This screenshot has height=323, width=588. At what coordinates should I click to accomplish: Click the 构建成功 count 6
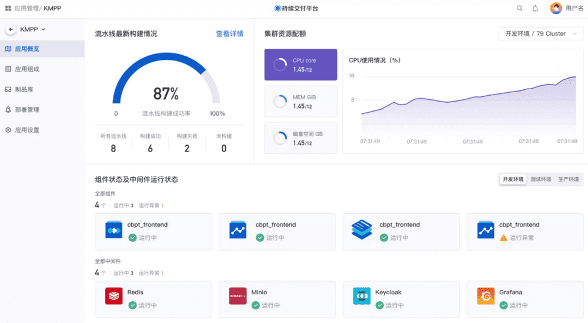tap(150, 149)
